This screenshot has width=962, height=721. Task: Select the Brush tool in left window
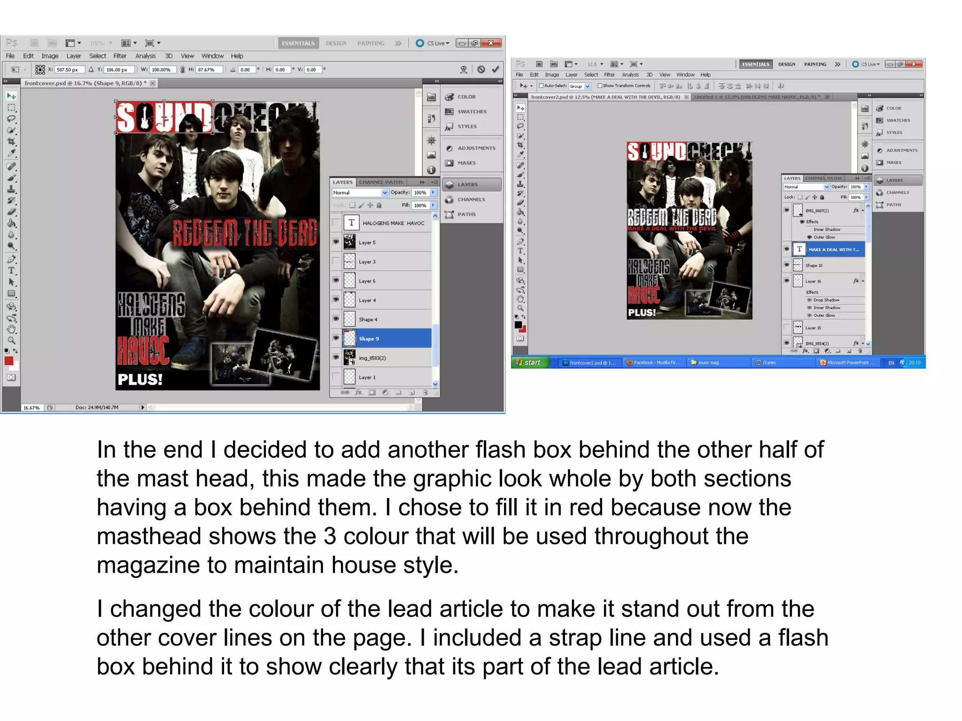(11, 178)
